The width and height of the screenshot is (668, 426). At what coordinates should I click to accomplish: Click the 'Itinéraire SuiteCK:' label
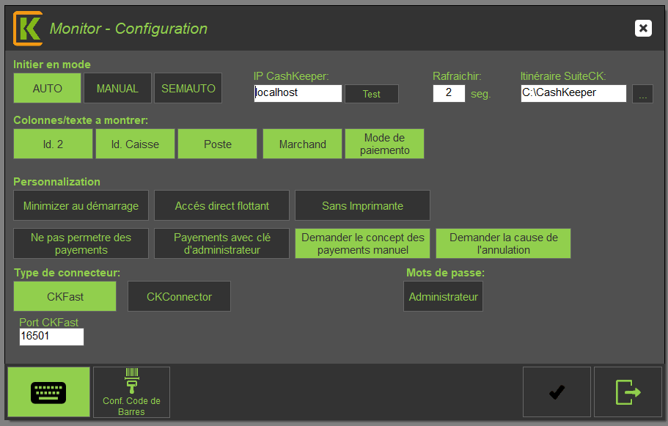[x=562, y=76]
